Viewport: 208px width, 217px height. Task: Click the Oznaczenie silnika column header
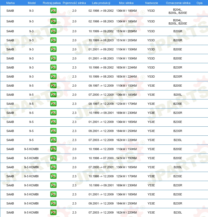pos(178,3)
